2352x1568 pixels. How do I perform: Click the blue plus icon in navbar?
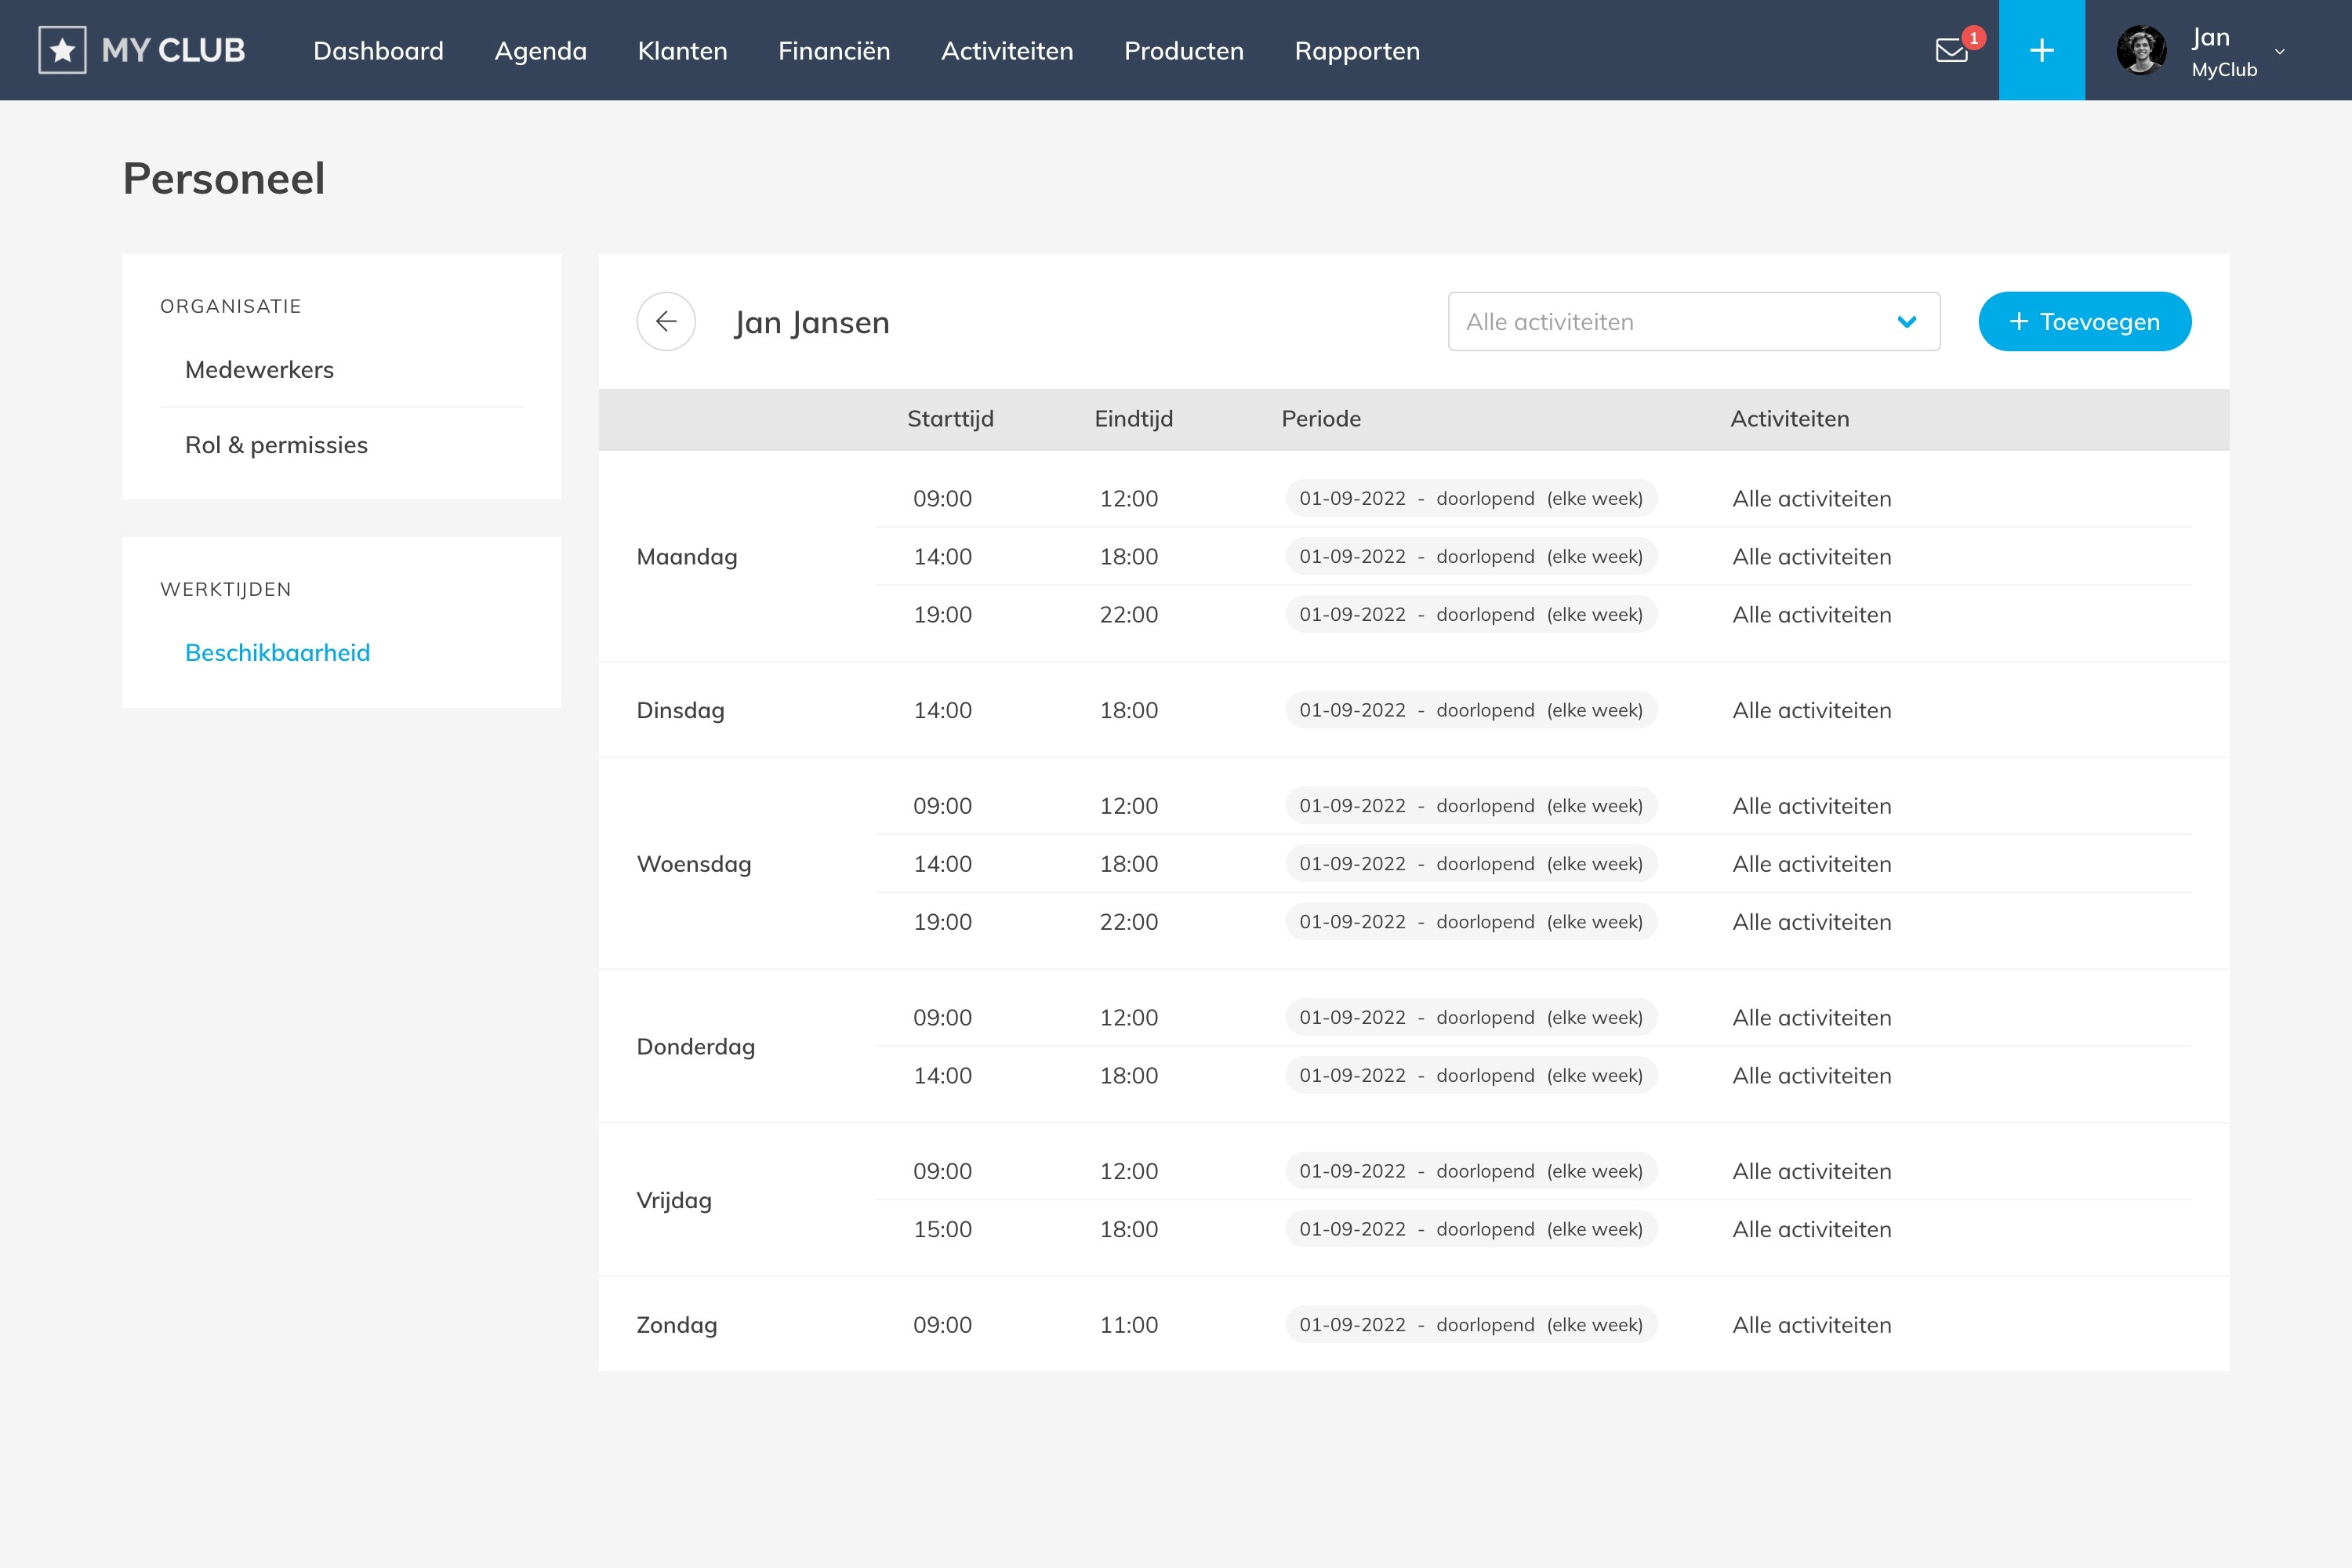[2041, 50]
